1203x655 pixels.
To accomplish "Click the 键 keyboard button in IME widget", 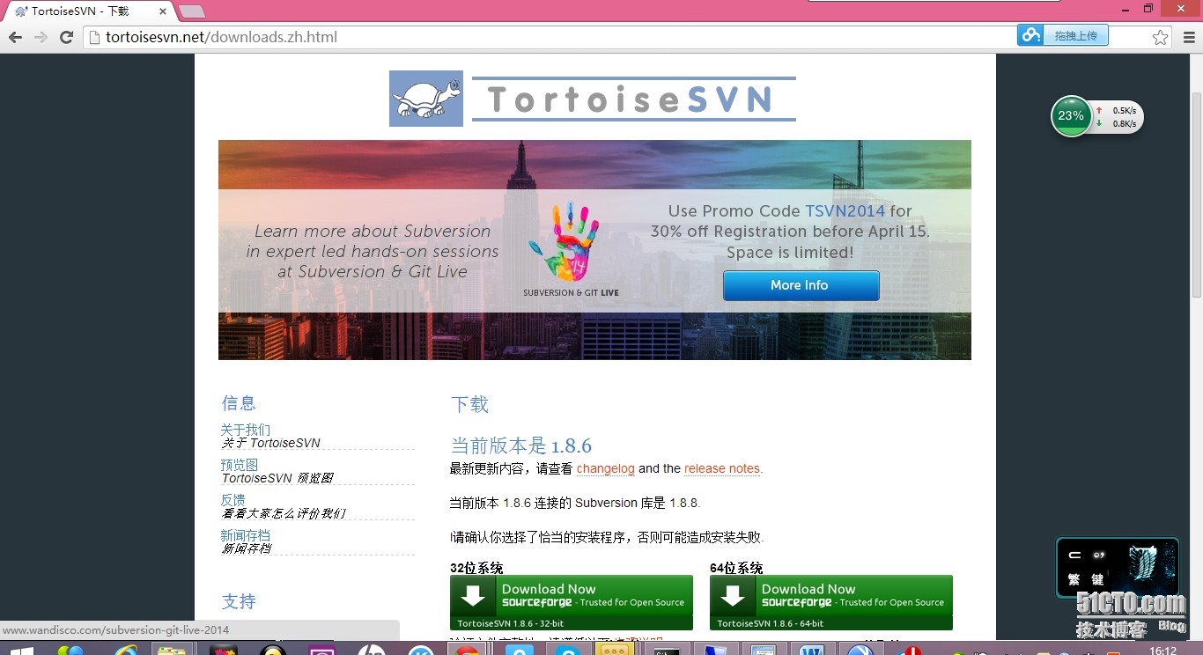I will (x=1098, y=579).
